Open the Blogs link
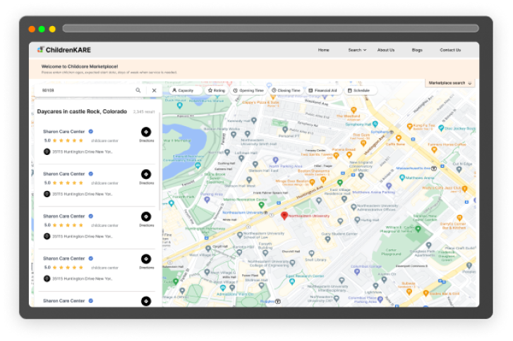Viewport: 513px width, 341px height. click(x=417, y=50)
